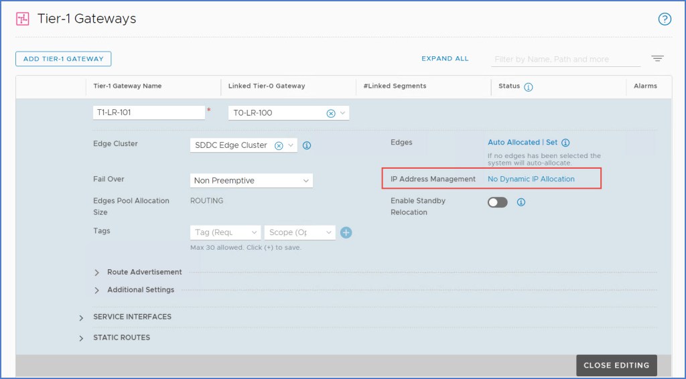
Task: Click the plus icon to add tag
Action: point(346,232)
